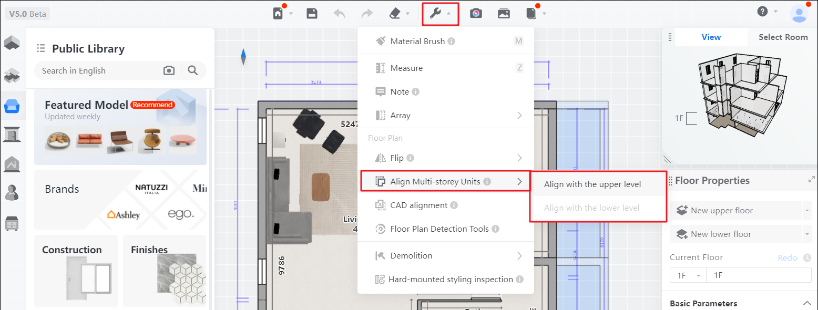Viewport: 818px width, 310px height.
Task: Switch to the View tab
Action: click(x=711, y=37)
